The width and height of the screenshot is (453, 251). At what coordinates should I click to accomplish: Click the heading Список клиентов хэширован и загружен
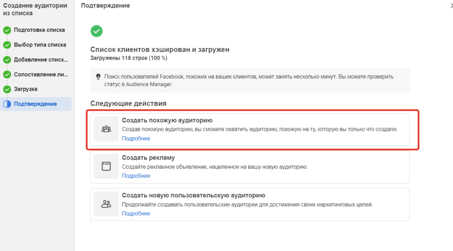pos(160,49)
